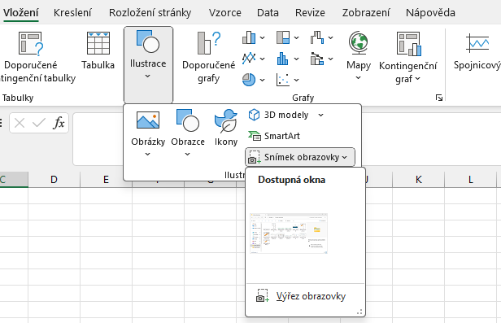Select column D header
This screenshot has width=501, height=323.
pyautogui.click(x=54, y=180)
